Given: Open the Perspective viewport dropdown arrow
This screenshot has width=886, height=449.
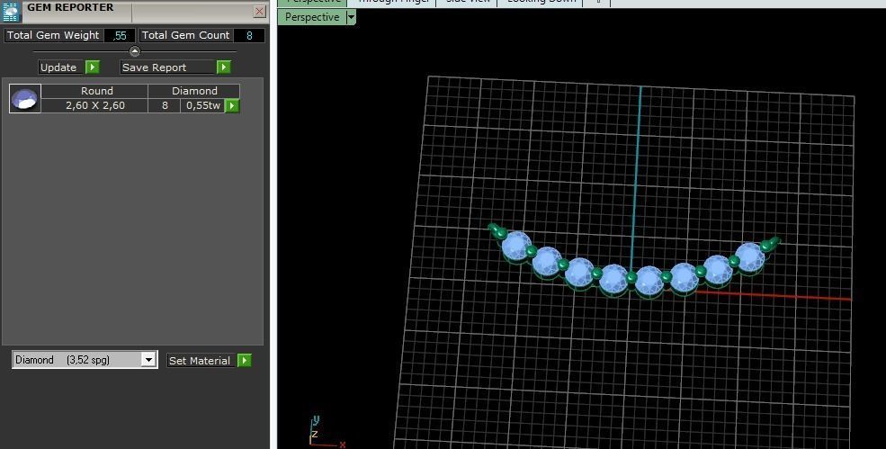Looking at the screenshot, I should 351,17.
